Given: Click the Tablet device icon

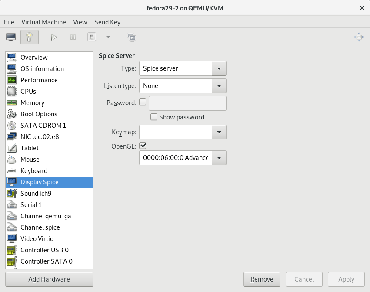Looking at the screenshot, I should click(x=12, y=148).
